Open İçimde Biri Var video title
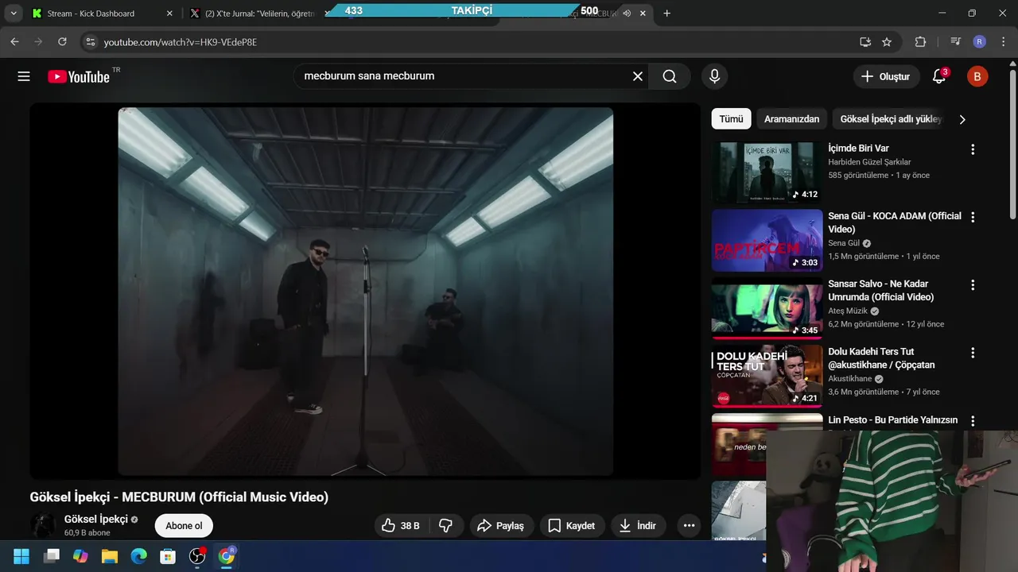The width and height of the screenshot is (1018, 572). click(858, 149)
